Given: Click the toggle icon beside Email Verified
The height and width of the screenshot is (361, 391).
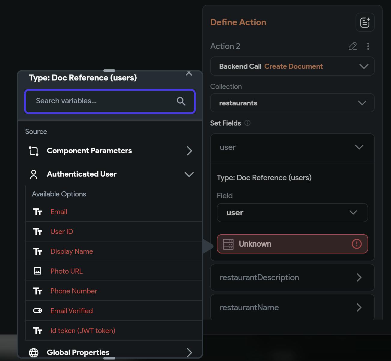Looking at the screenshot, I should point(38,311).
